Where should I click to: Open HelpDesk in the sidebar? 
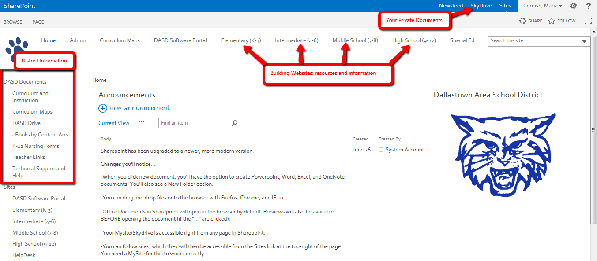click(24, 255)
